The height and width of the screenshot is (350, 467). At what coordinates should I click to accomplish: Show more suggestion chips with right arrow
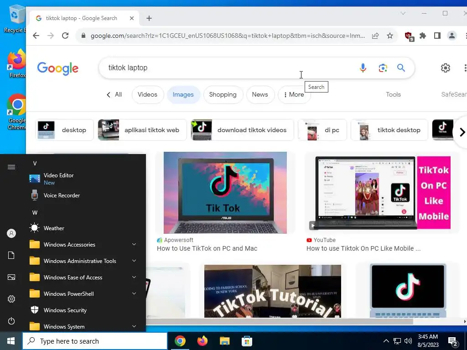(x=462, y=132)
